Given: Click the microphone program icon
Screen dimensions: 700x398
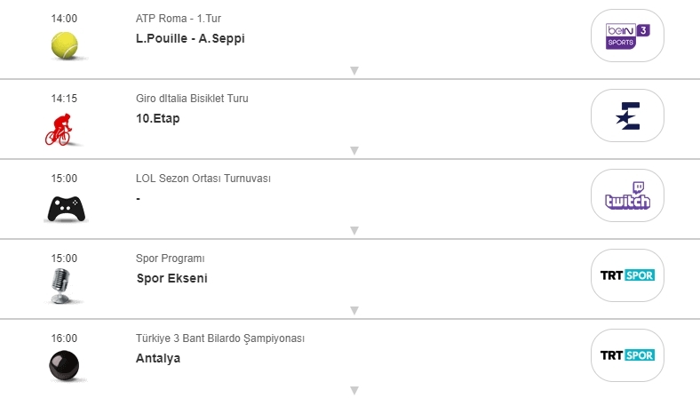Looking at the screenshot, I should (x=63, y=286).
